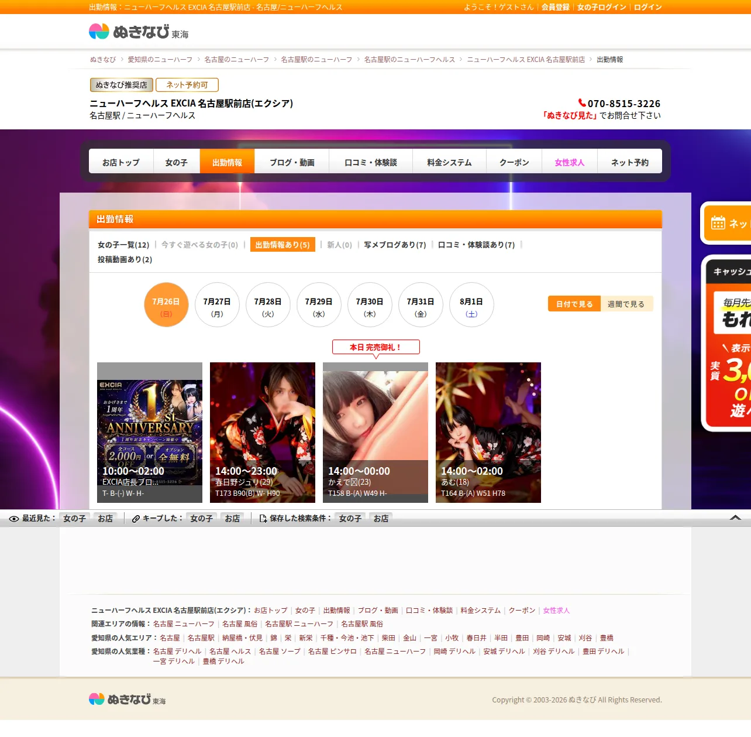Open 女の子 under 最近見た

pos(74,519)
